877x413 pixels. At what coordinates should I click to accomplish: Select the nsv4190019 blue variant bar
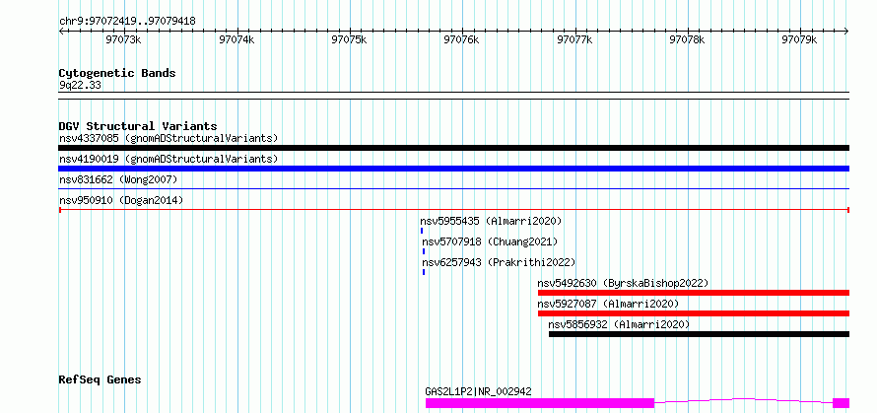pos(453,169)
